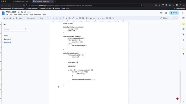Star the APCSA 2023 document
The image size is (186, 104).
[x=19, y=12]
